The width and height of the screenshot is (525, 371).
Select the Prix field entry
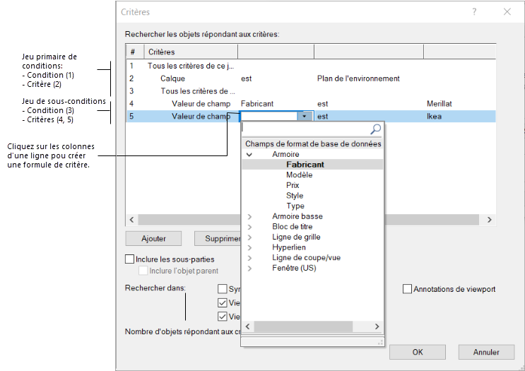293,185
